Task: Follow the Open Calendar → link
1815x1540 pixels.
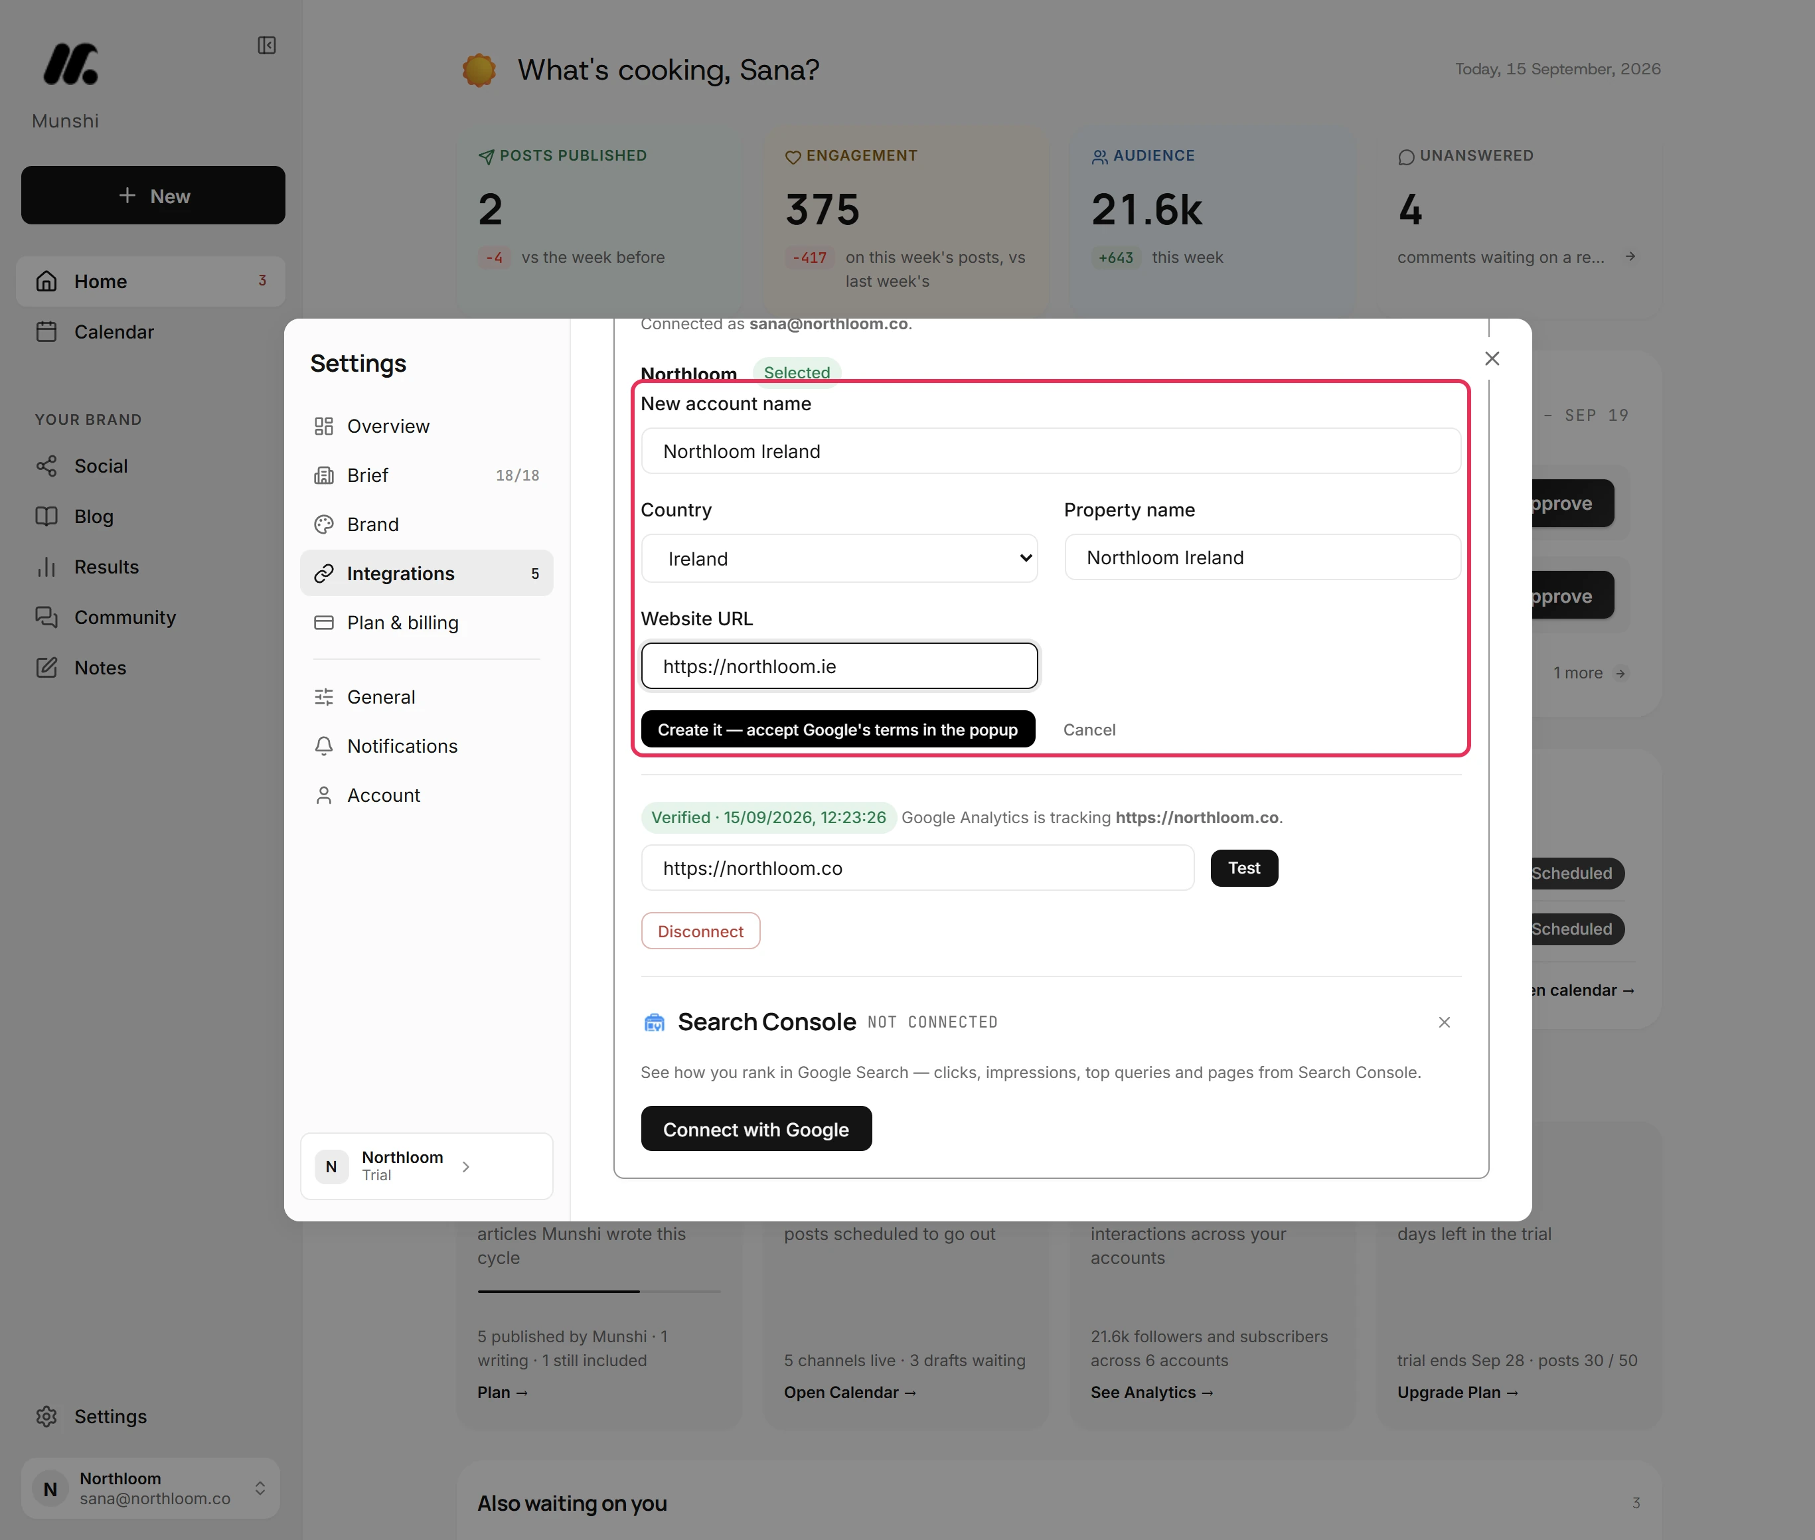Action: coord(850,1393)
